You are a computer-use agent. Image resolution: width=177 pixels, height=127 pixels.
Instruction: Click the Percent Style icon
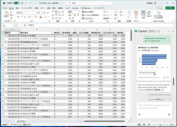click(x=75, y=15)
